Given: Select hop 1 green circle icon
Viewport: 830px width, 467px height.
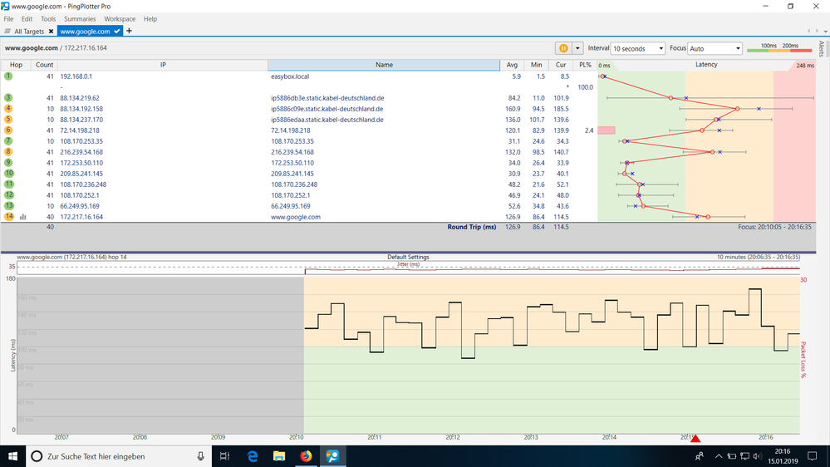Looking at the screenshot, I should tap(8, 76).
